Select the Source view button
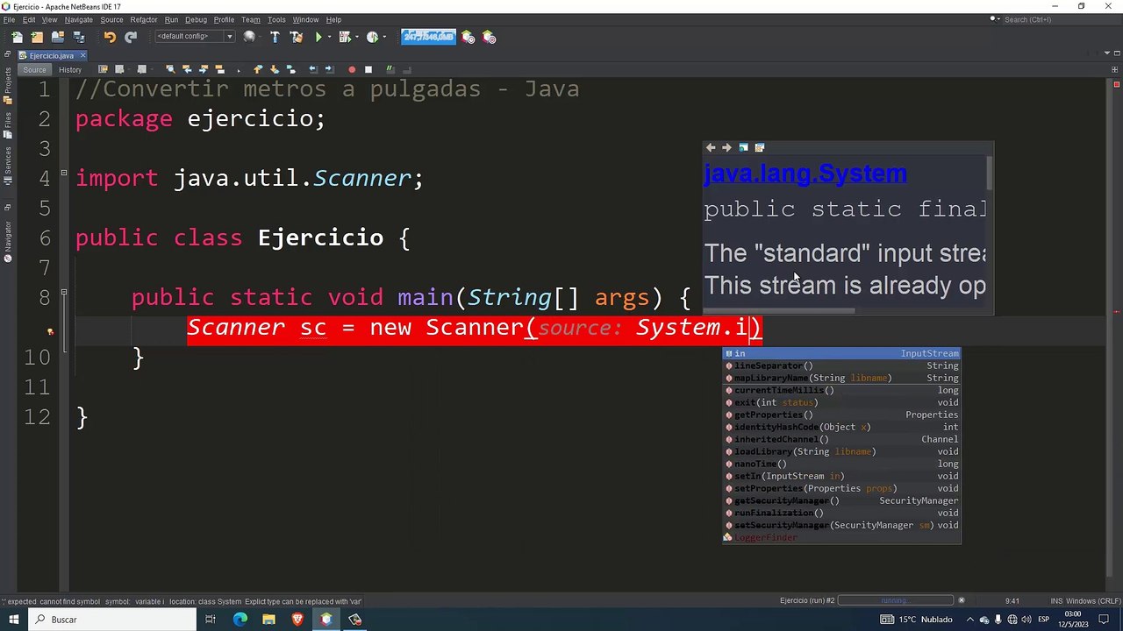 point(34,70)
